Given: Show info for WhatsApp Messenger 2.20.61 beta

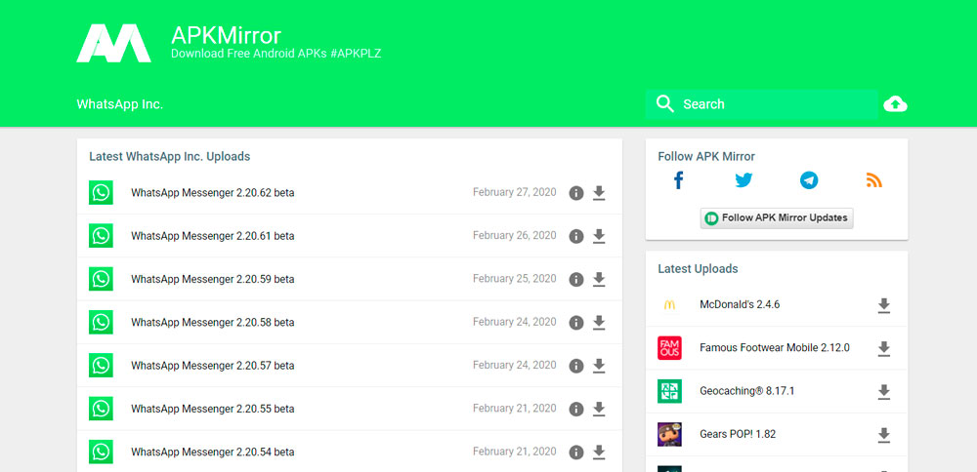Looking at the screenshot, I should tap(576, 236).
